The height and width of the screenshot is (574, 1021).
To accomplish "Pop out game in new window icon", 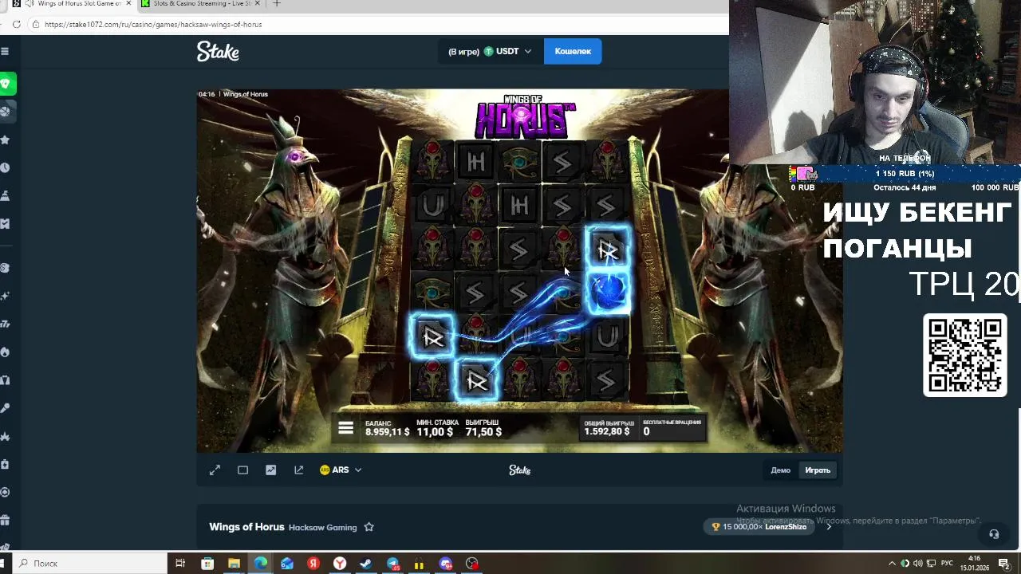I will click(x=299, y=470).
